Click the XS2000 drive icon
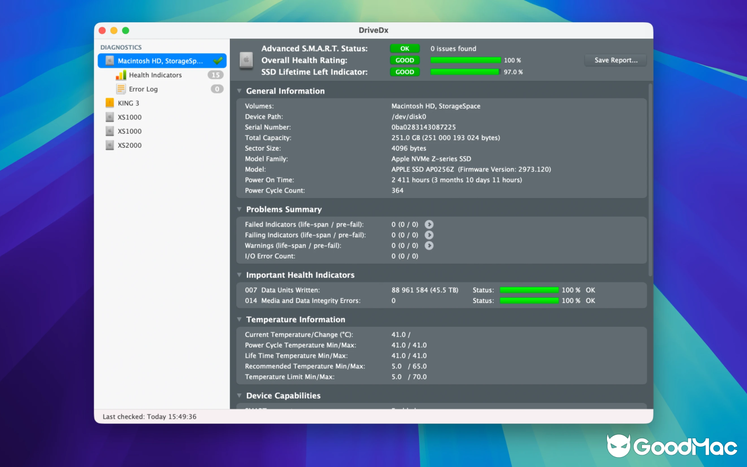Screen dimensions: 747x467 (x=110, y=145)
